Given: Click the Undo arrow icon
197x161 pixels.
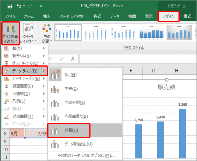Looking at the screenshot, I should [19, 6].
